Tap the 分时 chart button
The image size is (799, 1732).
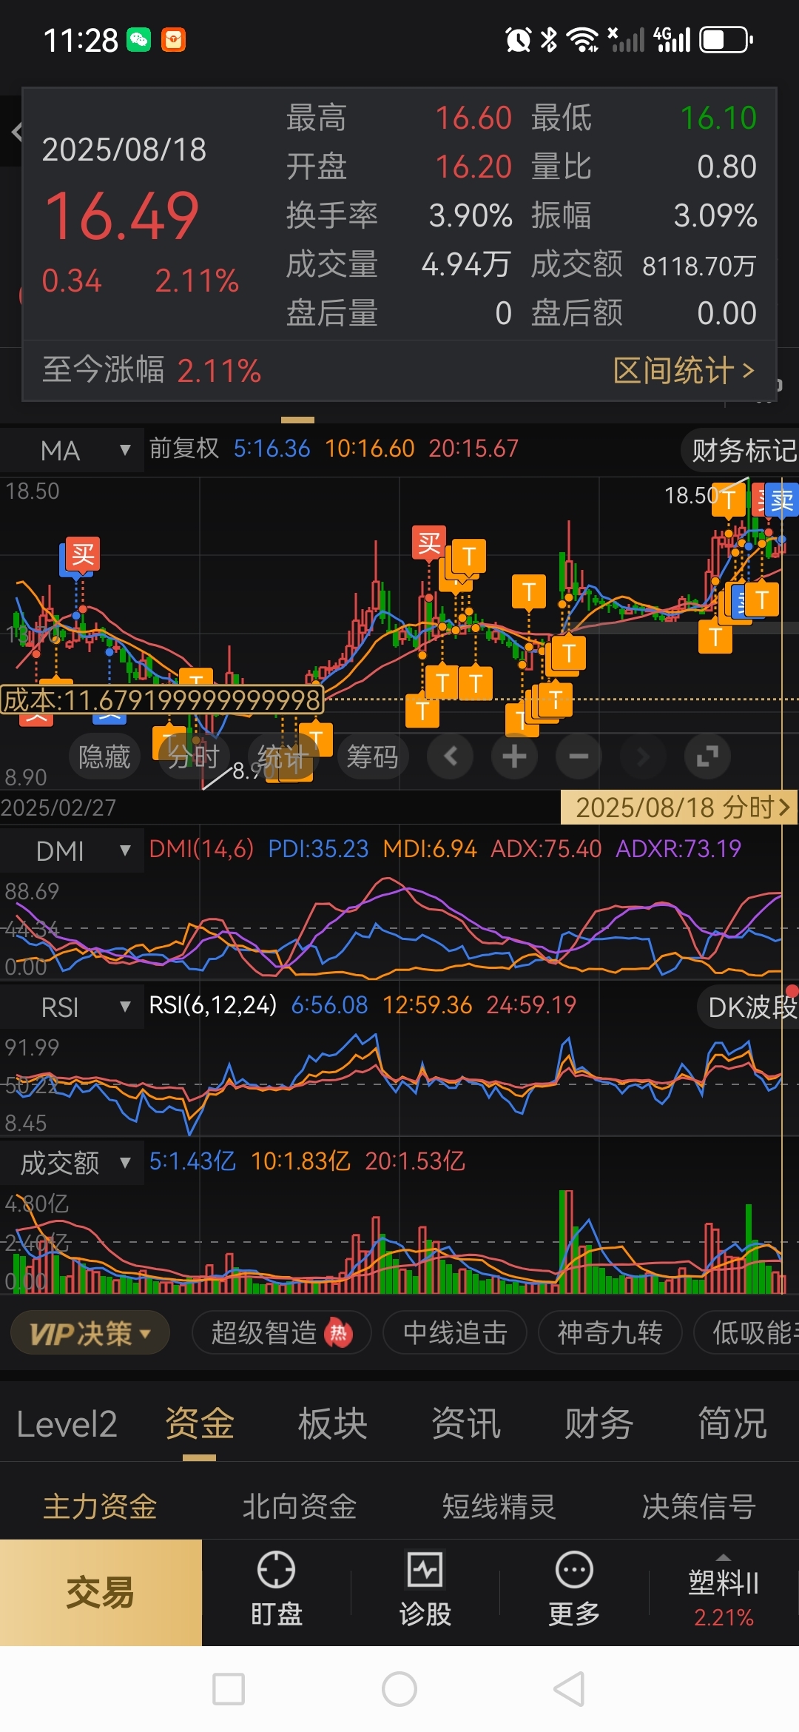click(x=194, y=756)
